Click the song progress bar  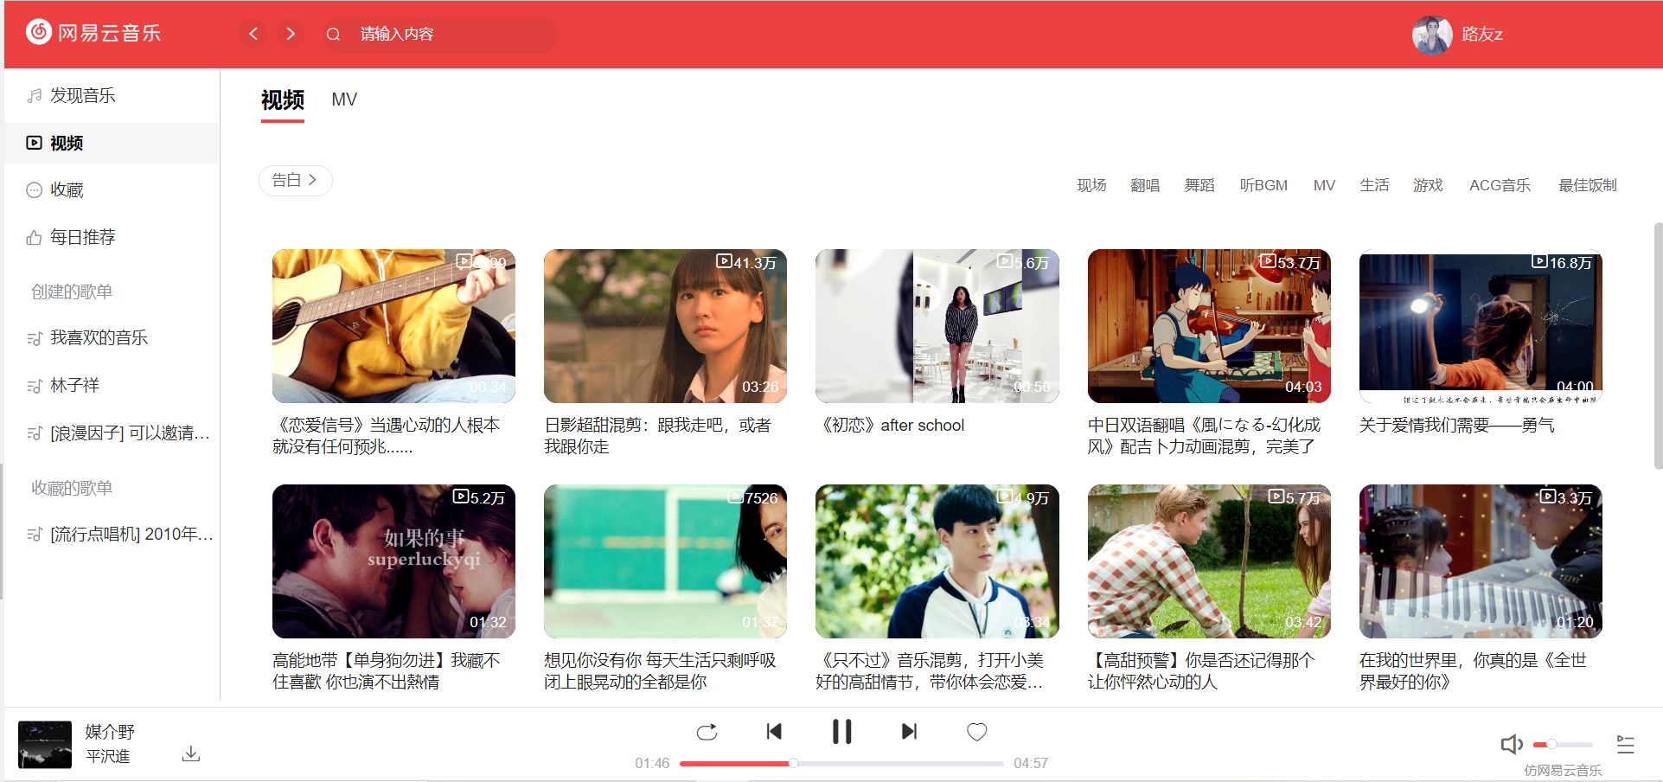841,763
